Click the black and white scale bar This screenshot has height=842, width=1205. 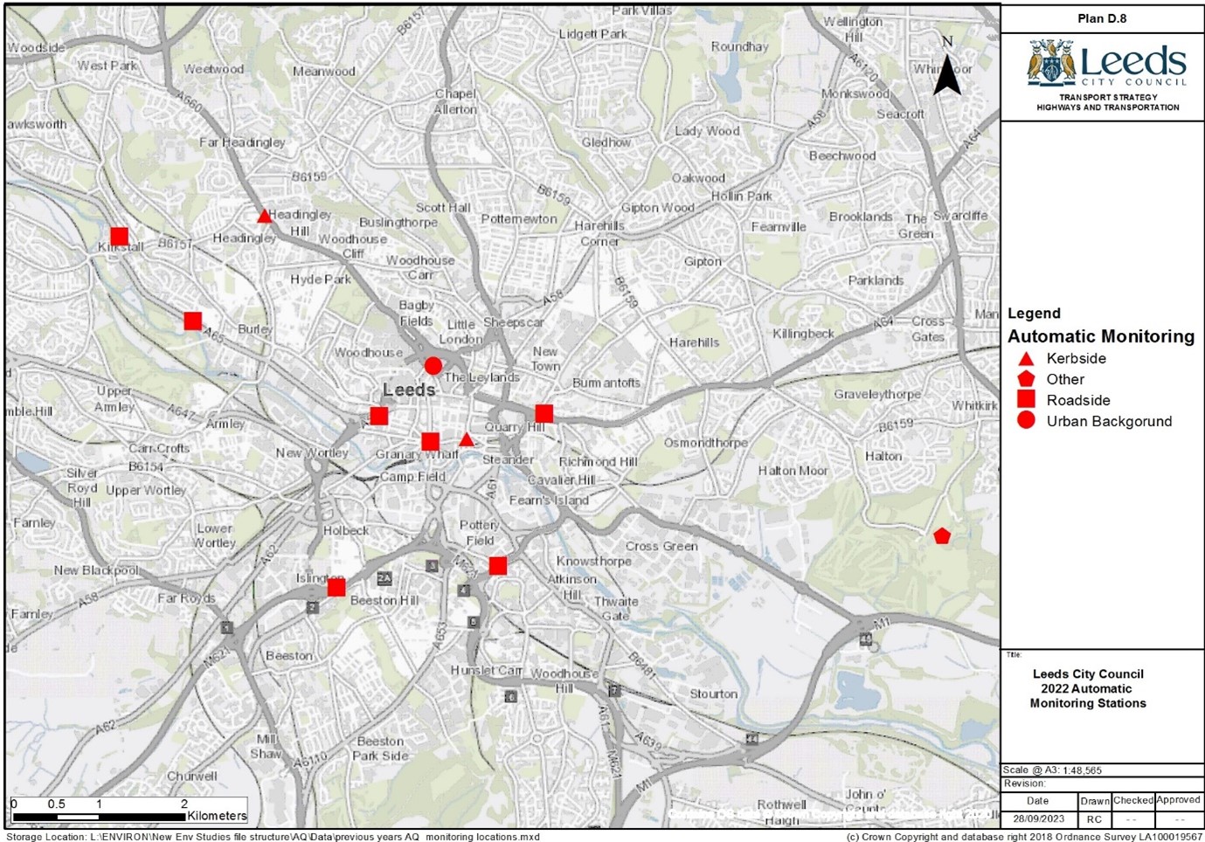click(99, 817)
